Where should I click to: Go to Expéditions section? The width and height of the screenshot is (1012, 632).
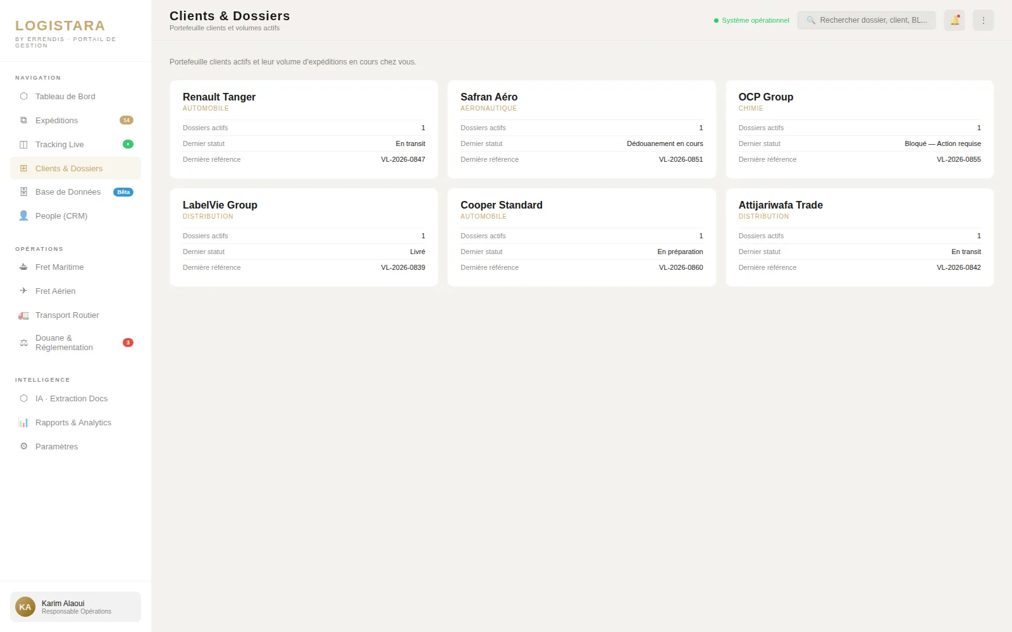(x=75, y=121)
